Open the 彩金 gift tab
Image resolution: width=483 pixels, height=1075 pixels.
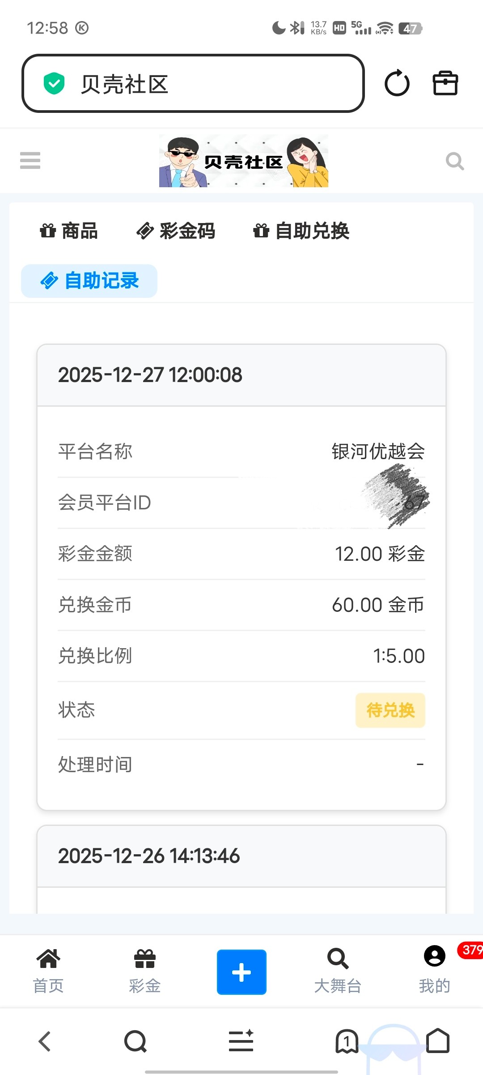pos(145,970)
